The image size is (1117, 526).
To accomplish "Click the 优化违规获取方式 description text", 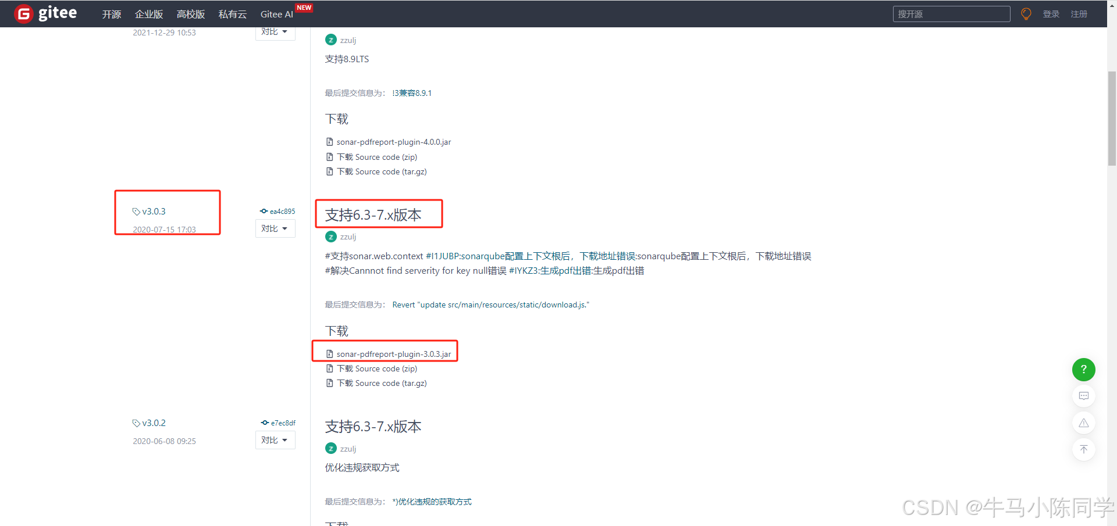I will coord(362,468).
